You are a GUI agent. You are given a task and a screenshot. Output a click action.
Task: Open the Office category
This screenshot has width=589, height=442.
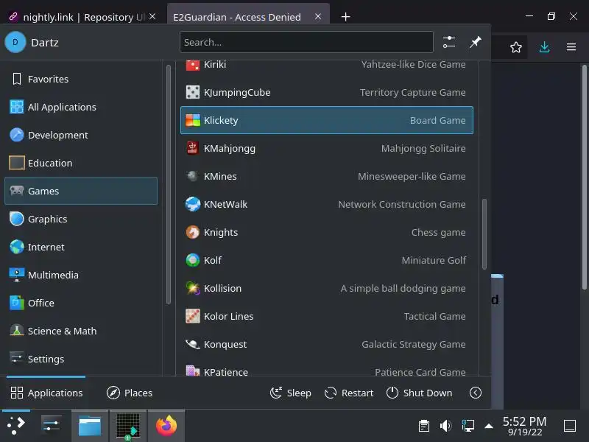[81, 303]
